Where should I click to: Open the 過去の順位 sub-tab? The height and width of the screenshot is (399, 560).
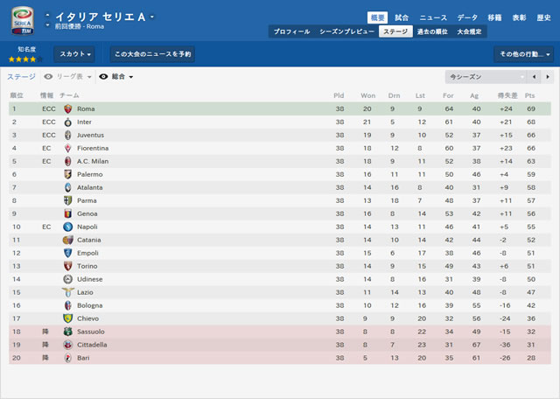(432, 31)
